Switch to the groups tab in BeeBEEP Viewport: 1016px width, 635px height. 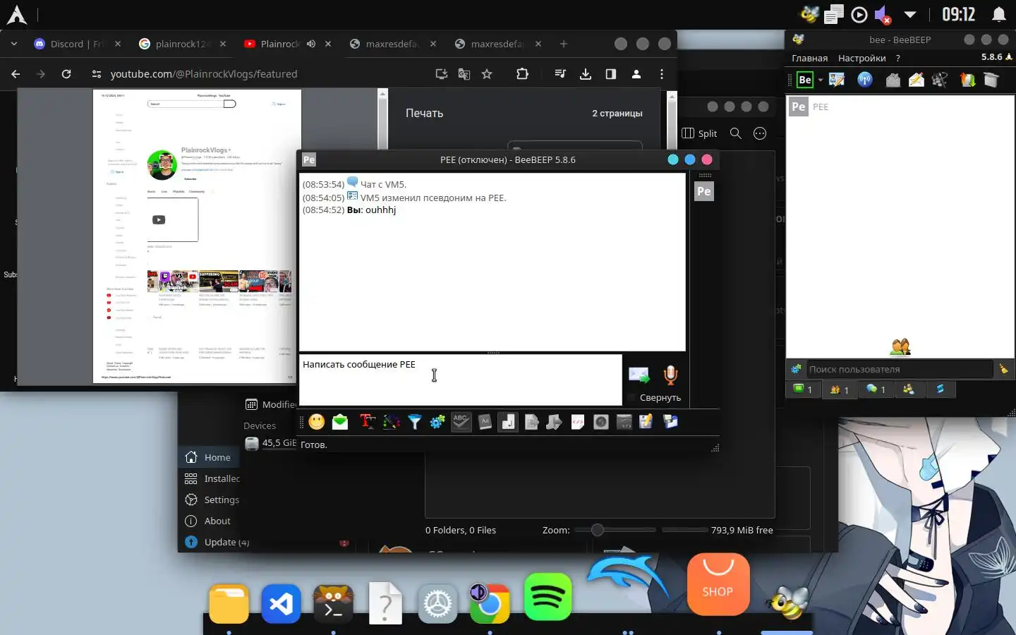pyautogui.click(x=909, y=389)
